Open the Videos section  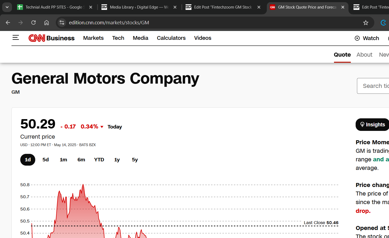click(x=203, y=38)
